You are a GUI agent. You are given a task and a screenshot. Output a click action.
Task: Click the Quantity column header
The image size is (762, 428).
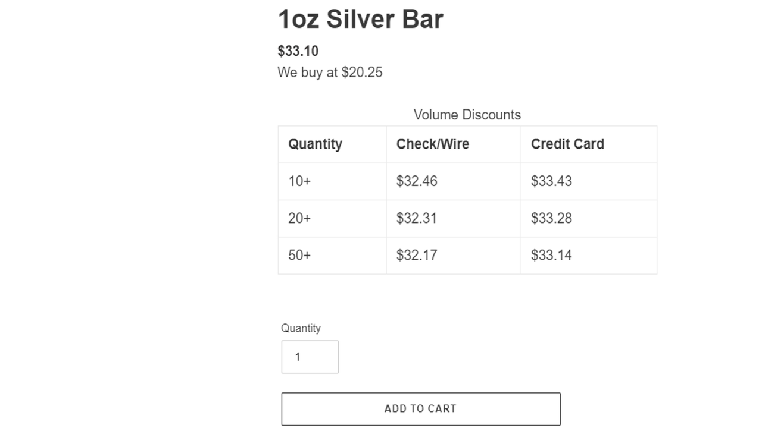pyautogui.click(x=315, y=144)
